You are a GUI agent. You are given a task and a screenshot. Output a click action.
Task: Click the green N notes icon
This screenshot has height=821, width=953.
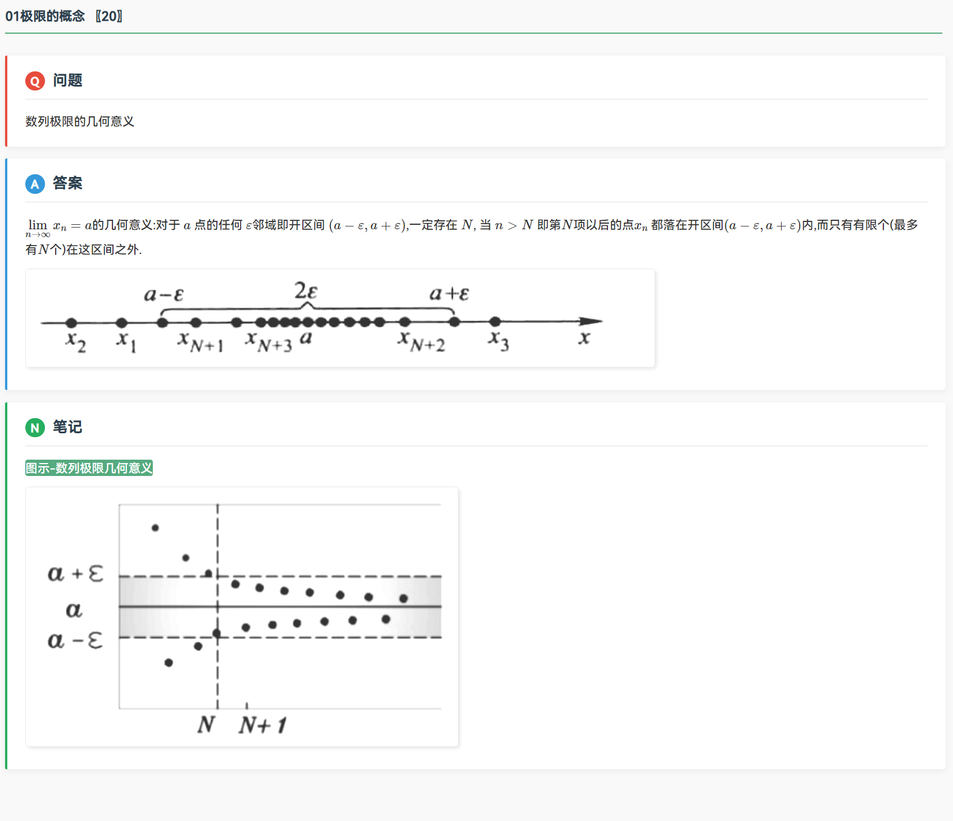coord(35,428)
